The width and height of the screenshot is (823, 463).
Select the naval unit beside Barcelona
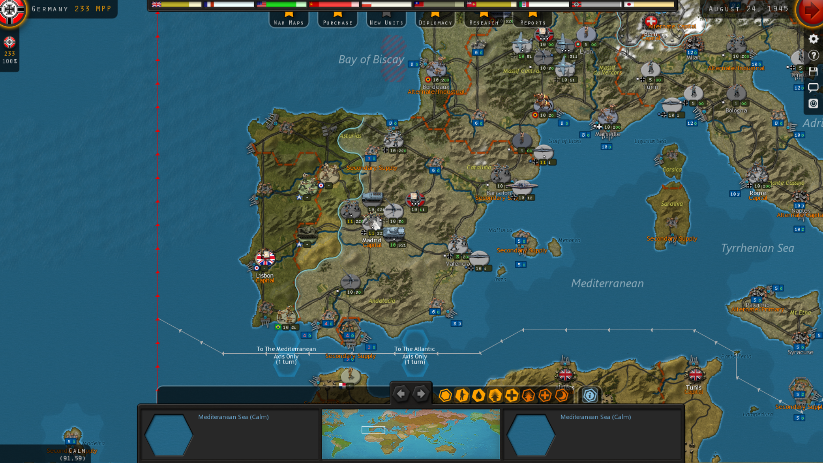[522, 187]
